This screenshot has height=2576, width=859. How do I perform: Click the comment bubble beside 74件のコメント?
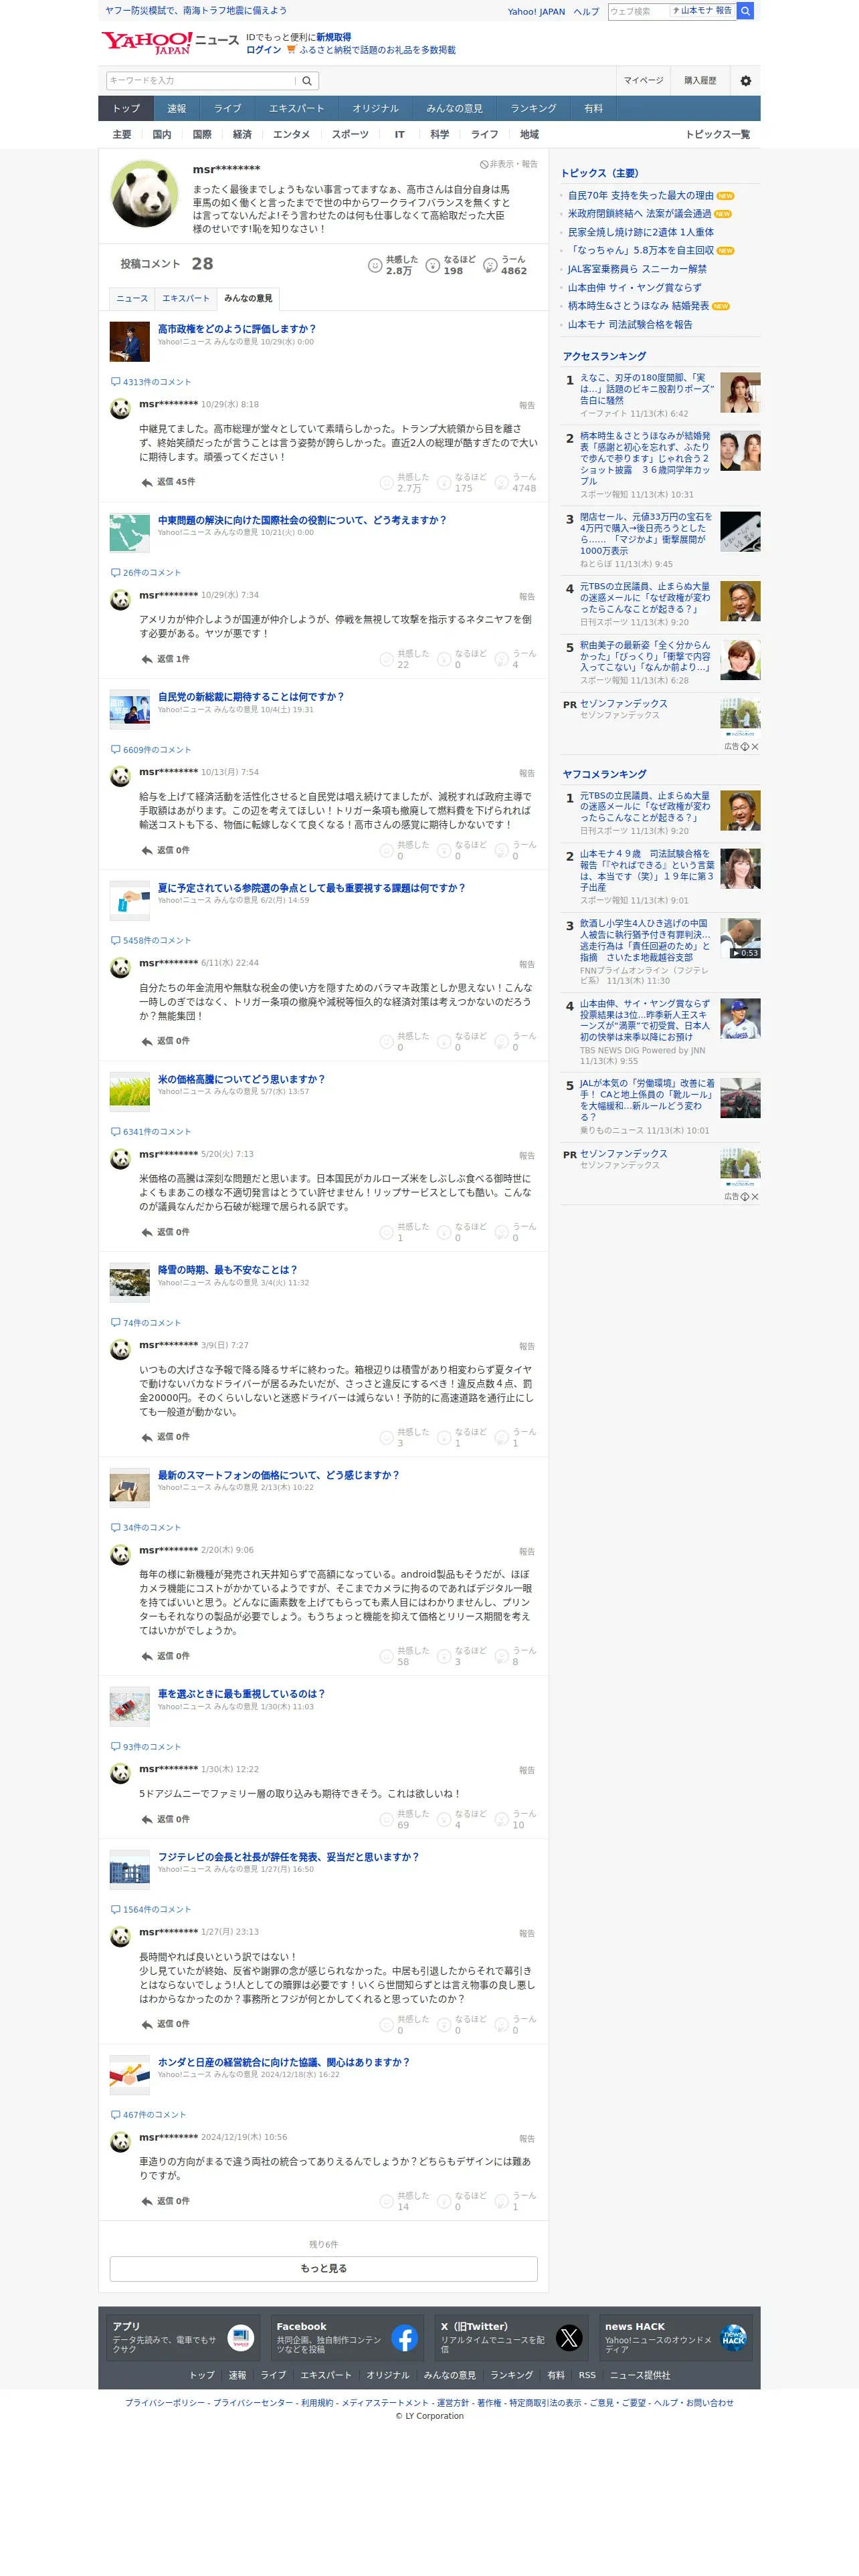[x=115, y=1323]
